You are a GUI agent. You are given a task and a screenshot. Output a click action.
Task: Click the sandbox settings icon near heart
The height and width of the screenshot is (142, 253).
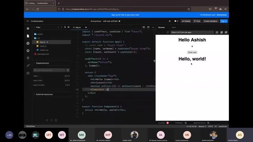(x=170, y=21)
